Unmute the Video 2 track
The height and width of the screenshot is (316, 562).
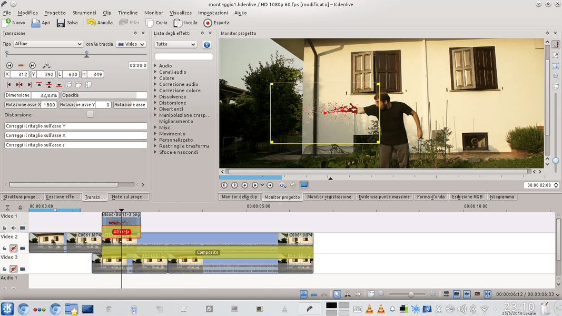point(13,248)
